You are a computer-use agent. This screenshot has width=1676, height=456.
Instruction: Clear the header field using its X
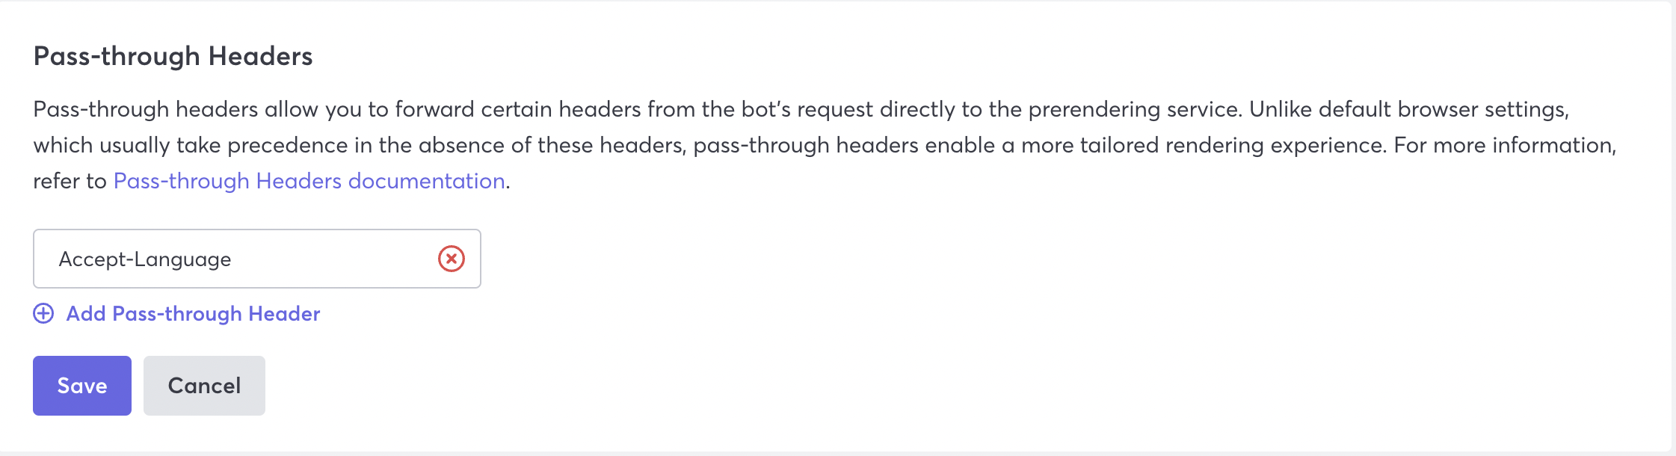point(452,259)
